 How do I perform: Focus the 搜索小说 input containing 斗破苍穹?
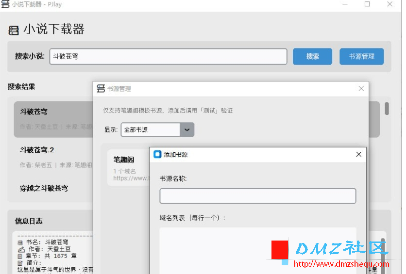(169, 56)
